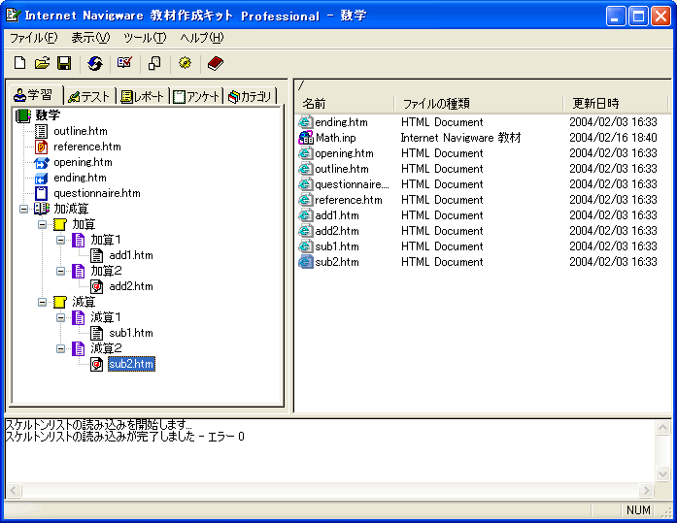Screen dimensions: 677x523
Task: Open the ヘルプ(H) menu
Action: [x=202, y=38]
